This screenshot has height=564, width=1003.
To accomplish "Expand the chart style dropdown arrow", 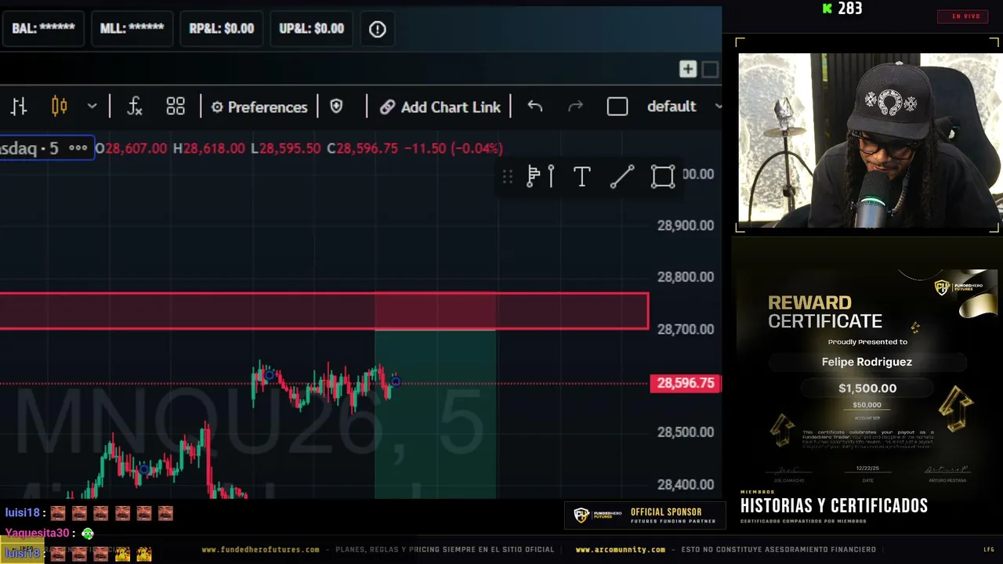I will pyautogui.click(x=92, y=106).
